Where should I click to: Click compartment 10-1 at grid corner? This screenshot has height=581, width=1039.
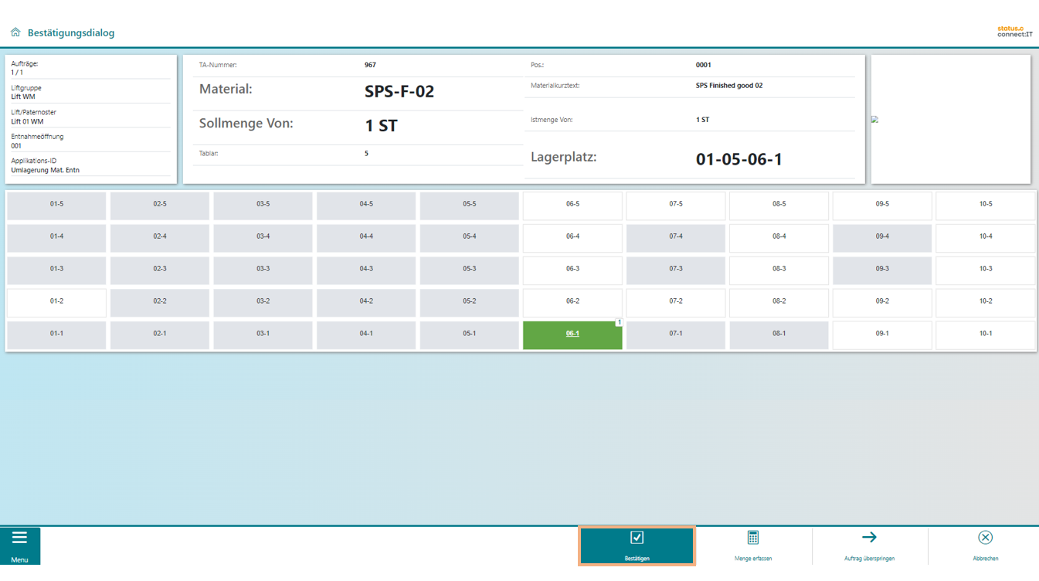[985, 335]
